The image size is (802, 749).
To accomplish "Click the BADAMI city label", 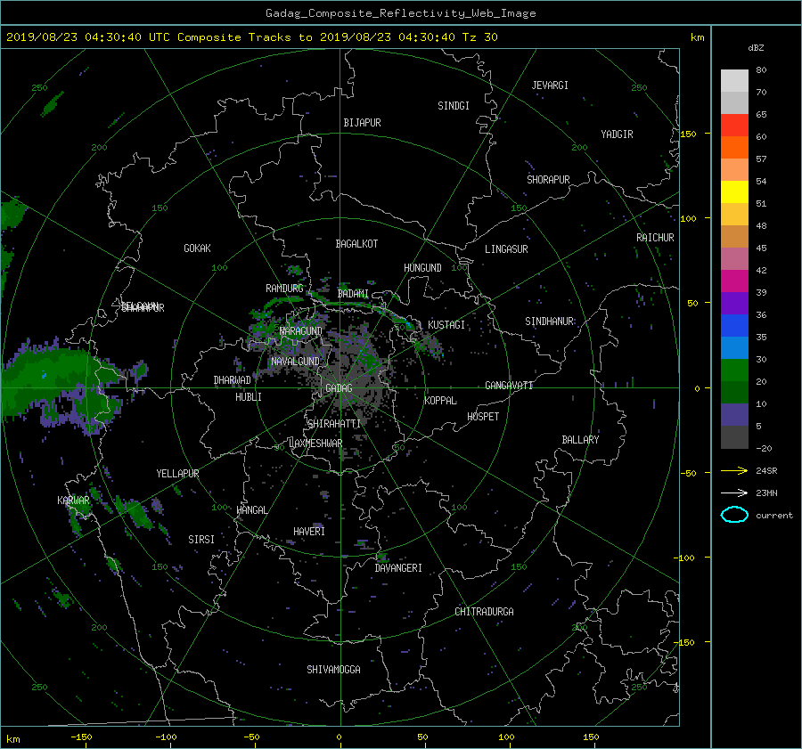I will (353, 294).
